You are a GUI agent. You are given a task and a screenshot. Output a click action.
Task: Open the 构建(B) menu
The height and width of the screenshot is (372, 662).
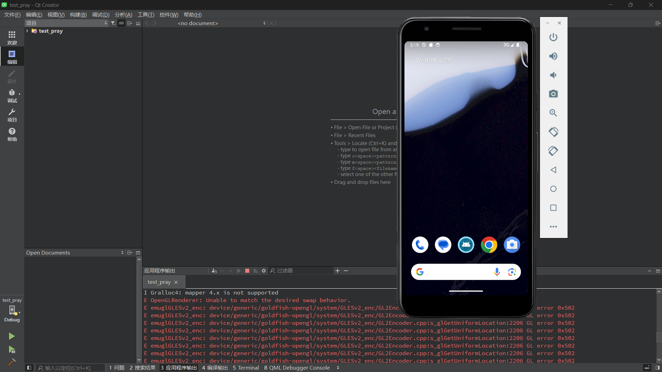pos(78,14)
